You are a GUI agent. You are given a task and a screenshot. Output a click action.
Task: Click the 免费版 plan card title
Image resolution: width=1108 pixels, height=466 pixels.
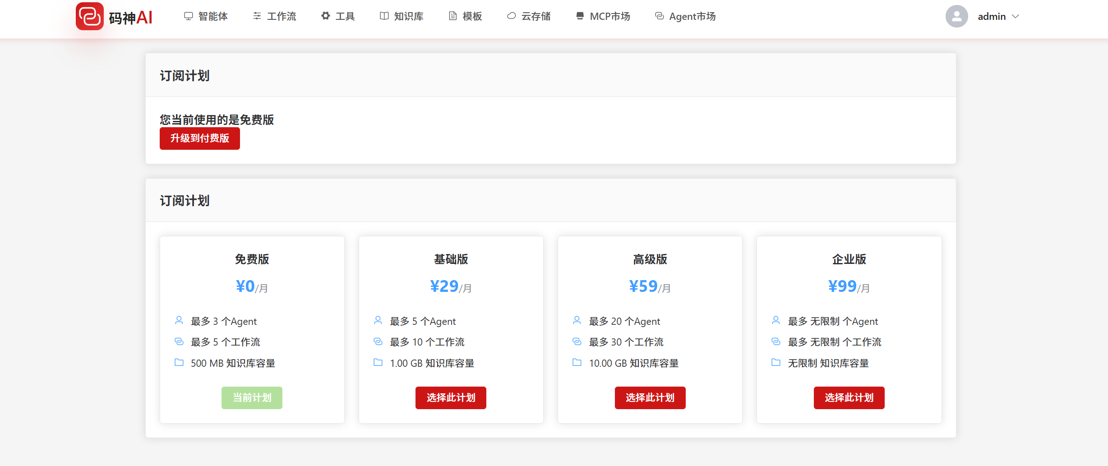click(x=252, y=259)
